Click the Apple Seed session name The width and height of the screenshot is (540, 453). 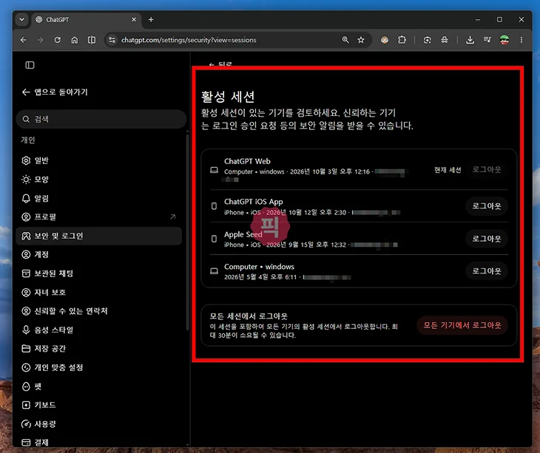(243, 234)
